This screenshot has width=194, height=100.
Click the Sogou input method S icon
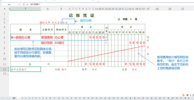pyautogui.click(x=183, y=95)
